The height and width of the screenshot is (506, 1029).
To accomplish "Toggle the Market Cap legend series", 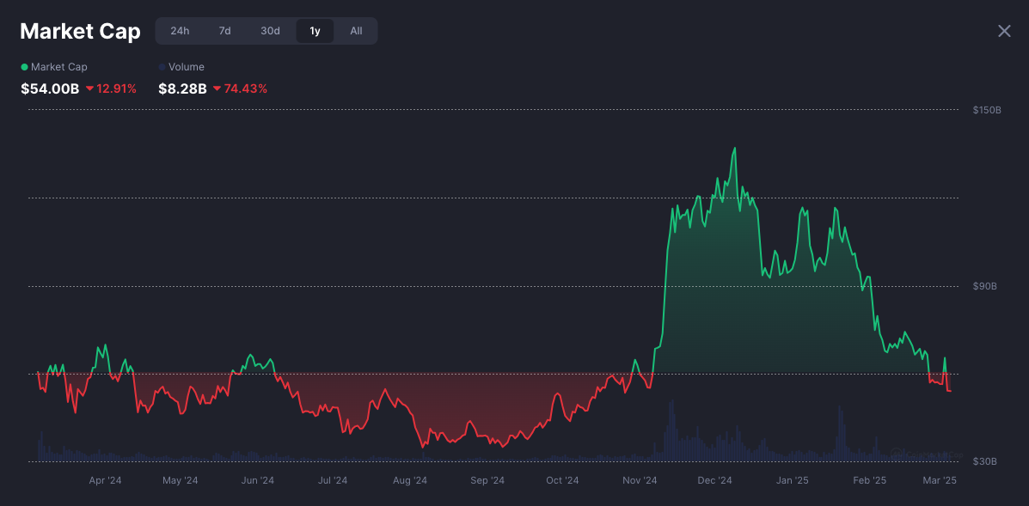I will pyautogui.click(x=58, y=67).
